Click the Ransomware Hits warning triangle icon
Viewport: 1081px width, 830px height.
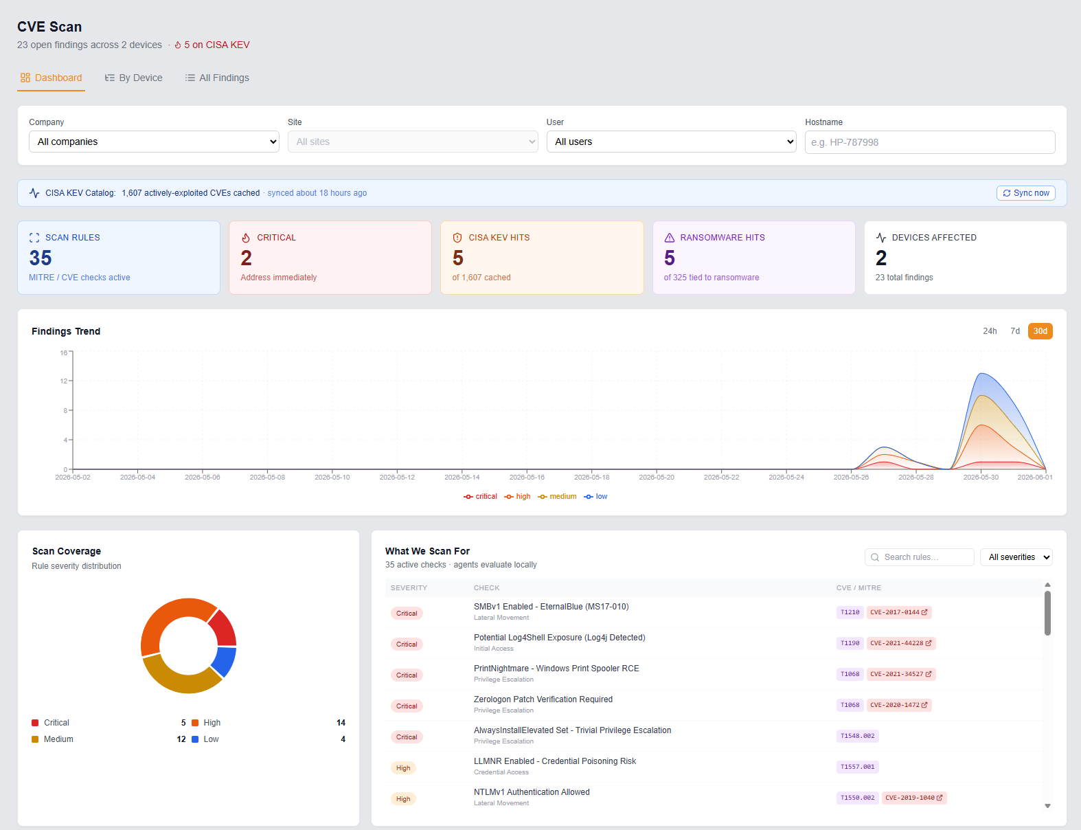tap(670, 238)
